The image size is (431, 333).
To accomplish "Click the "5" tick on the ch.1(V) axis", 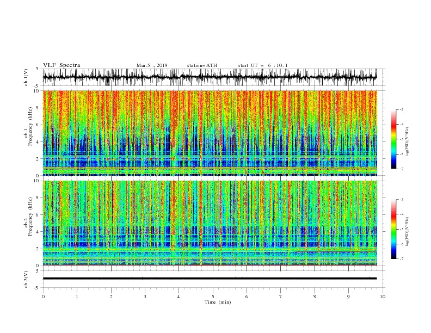I will (38, 69).
